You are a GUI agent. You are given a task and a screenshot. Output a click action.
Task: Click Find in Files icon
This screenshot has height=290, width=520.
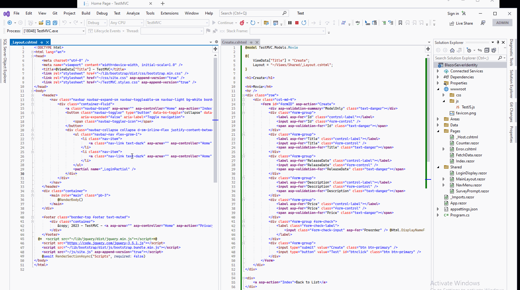click(266, 23)
